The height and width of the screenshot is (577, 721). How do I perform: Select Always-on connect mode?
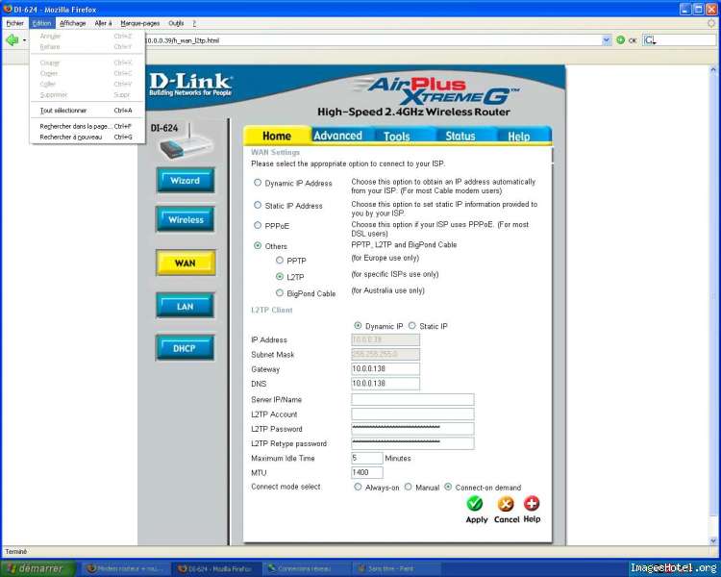(358, 487)
